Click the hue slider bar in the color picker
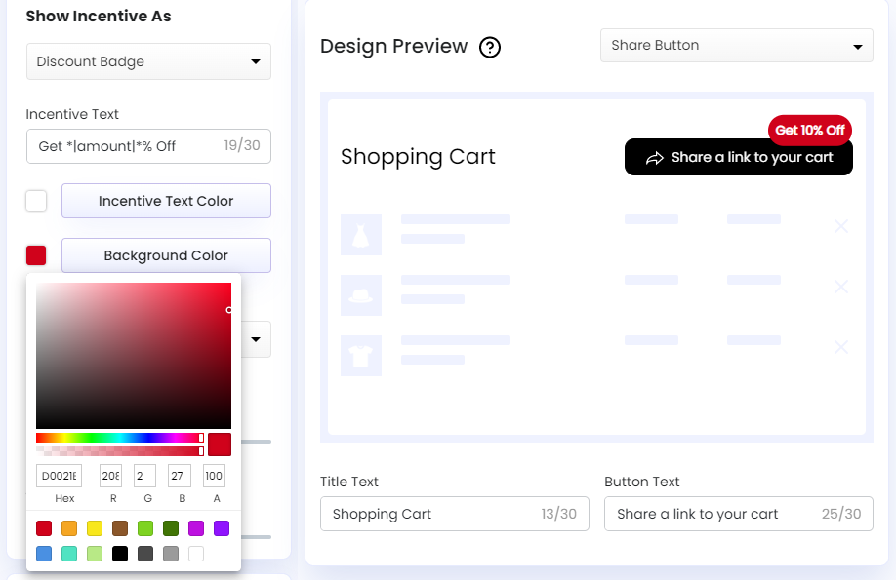The image size is (896, 580). (x=117, y=438)
